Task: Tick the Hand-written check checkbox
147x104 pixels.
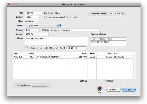Action: 46,17
